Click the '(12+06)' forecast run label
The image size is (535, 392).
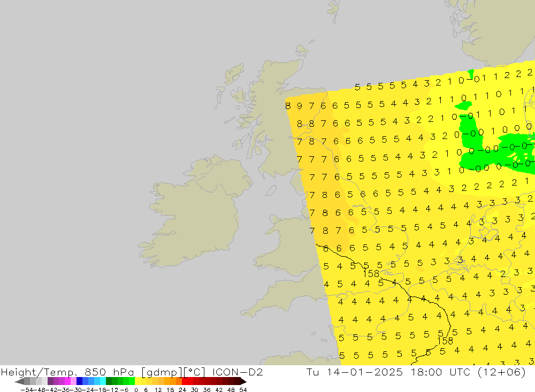click(502, 372)
